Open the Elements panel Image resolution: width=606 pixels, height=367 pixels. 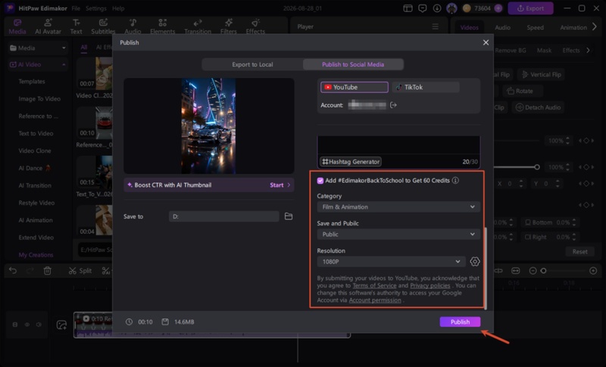[162, 26]
